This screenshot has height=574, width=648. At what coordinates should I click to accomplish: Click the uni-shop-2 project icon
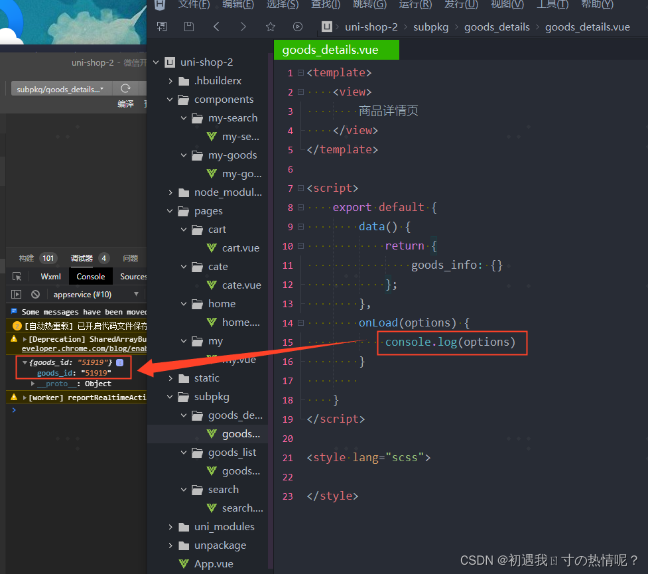coord(170,62)
